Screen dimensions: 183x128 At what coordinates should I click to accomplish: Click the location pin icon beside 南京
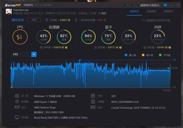pyautogui.click(x=100, y=13)
